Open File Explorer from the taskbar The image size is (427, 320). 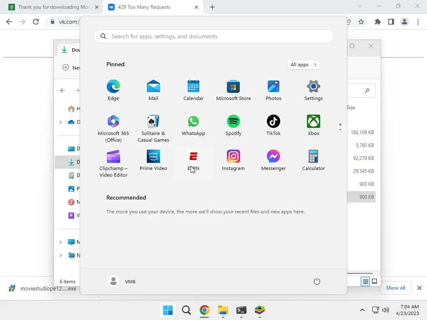pyautogui.click(x=223, y=310)
